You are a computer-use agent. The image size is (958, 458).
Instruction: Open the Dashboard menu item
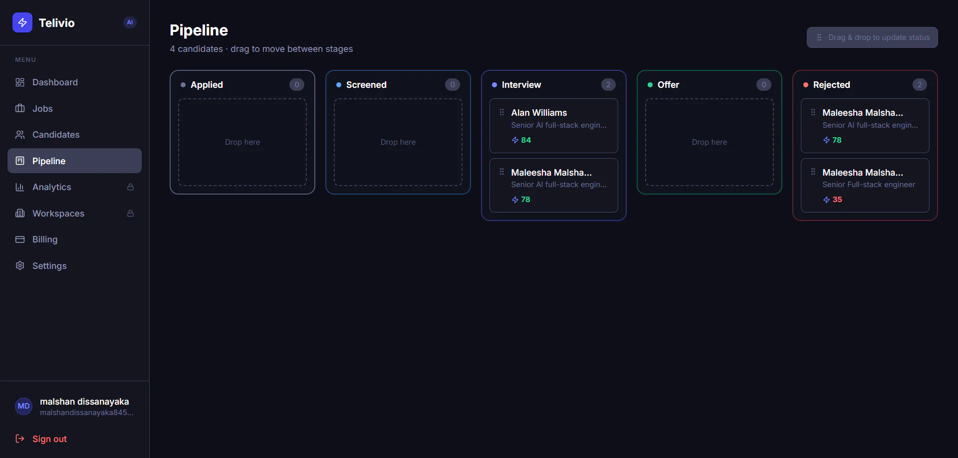pos(74,82)
